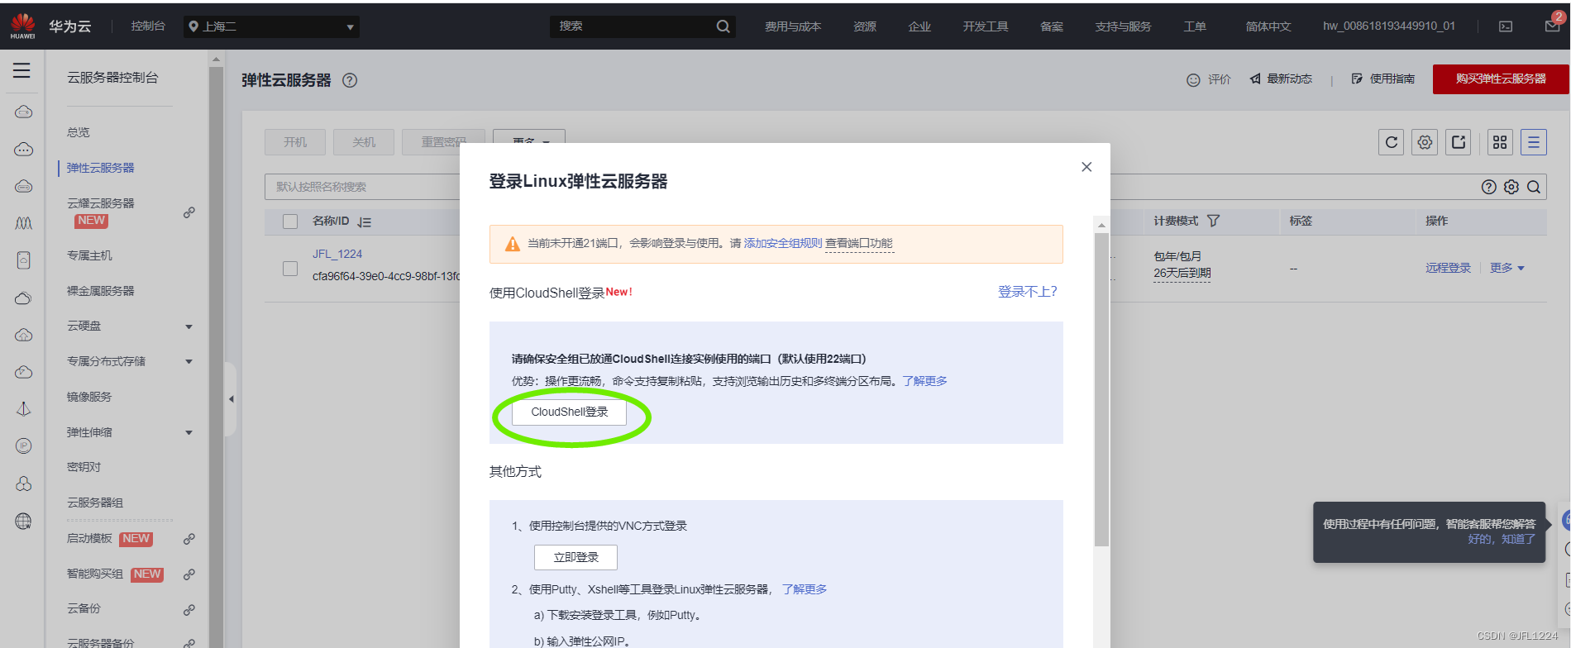Click link icon beside 智能购买组

(x=189, y=574)
